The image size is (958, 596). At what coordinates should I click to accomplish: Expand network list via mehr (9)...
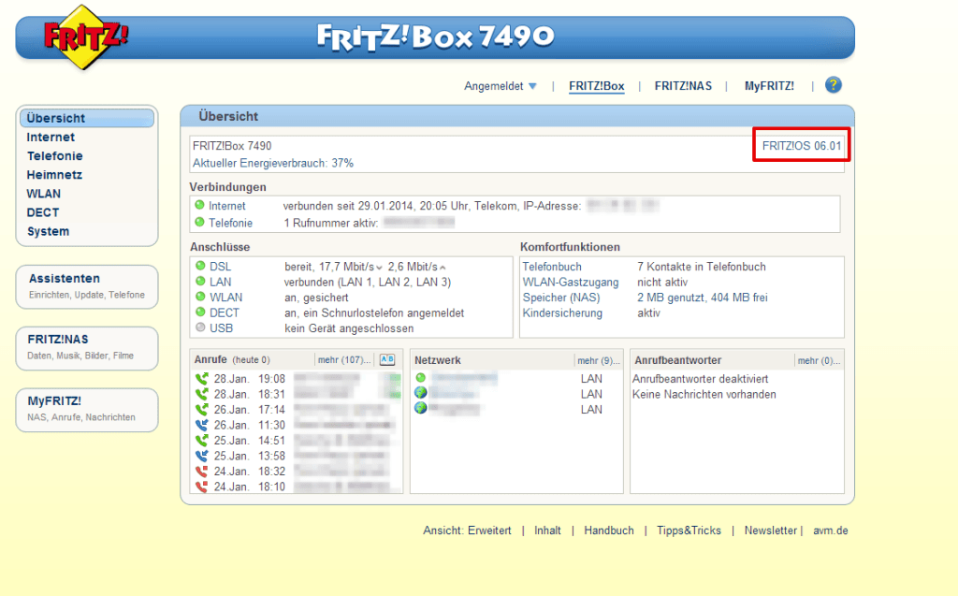[599, 360]
